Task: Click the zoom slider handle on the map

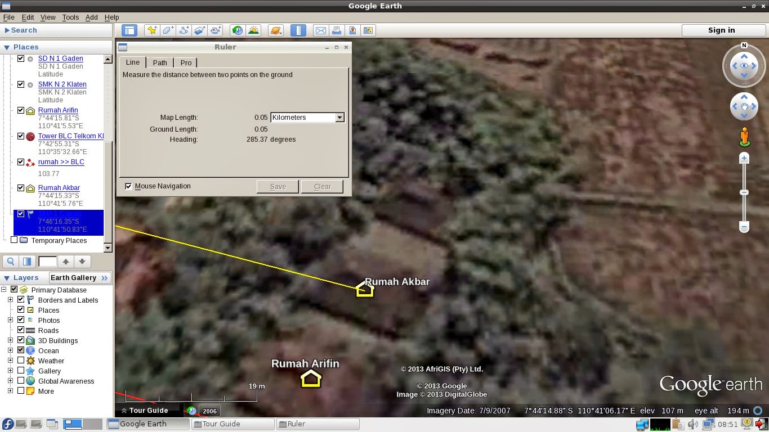Action: coord(744,192)
